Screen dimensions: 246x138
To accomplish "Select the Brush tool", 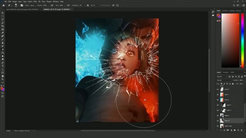I will point(3,39).
